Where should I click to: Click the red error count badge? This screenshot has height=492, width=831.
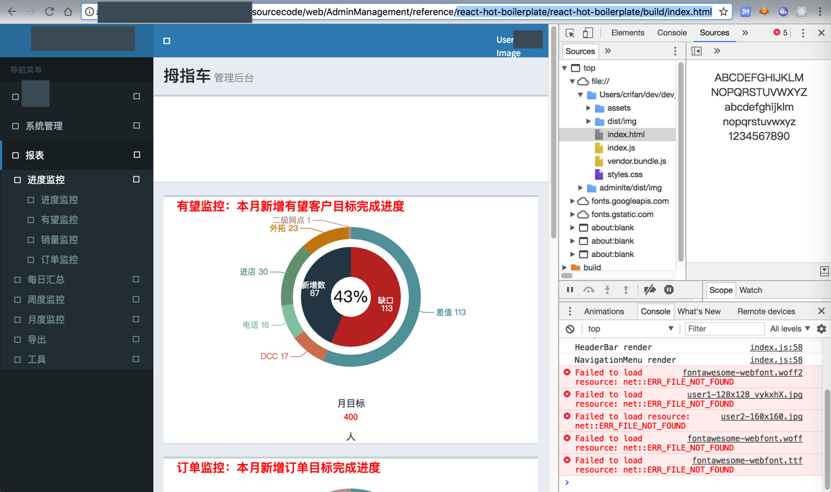tap(780, 33)
